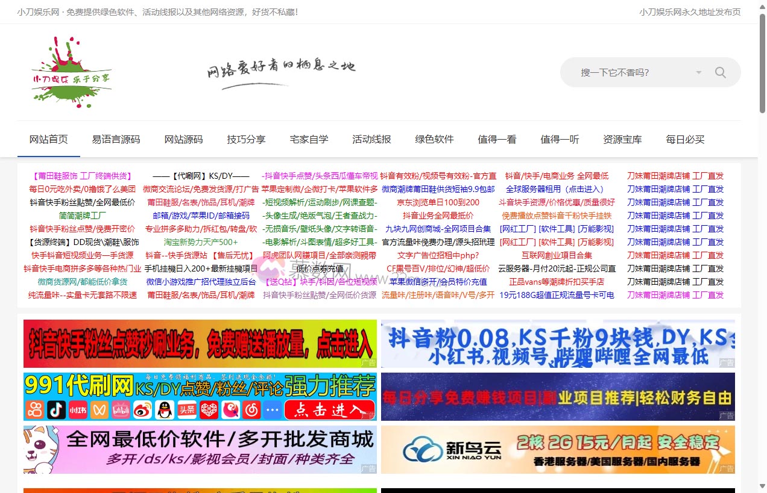Click the 小刀娱乐 splatter logo

point(71,71)
